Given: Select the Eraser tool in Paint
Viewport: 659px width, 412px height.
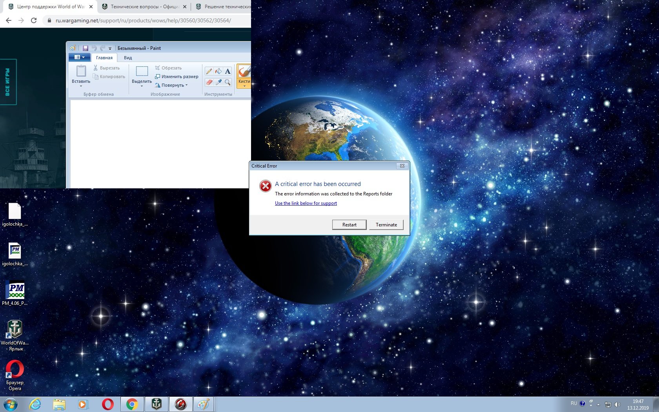Looking at the screenshot, I should [209, 82].
